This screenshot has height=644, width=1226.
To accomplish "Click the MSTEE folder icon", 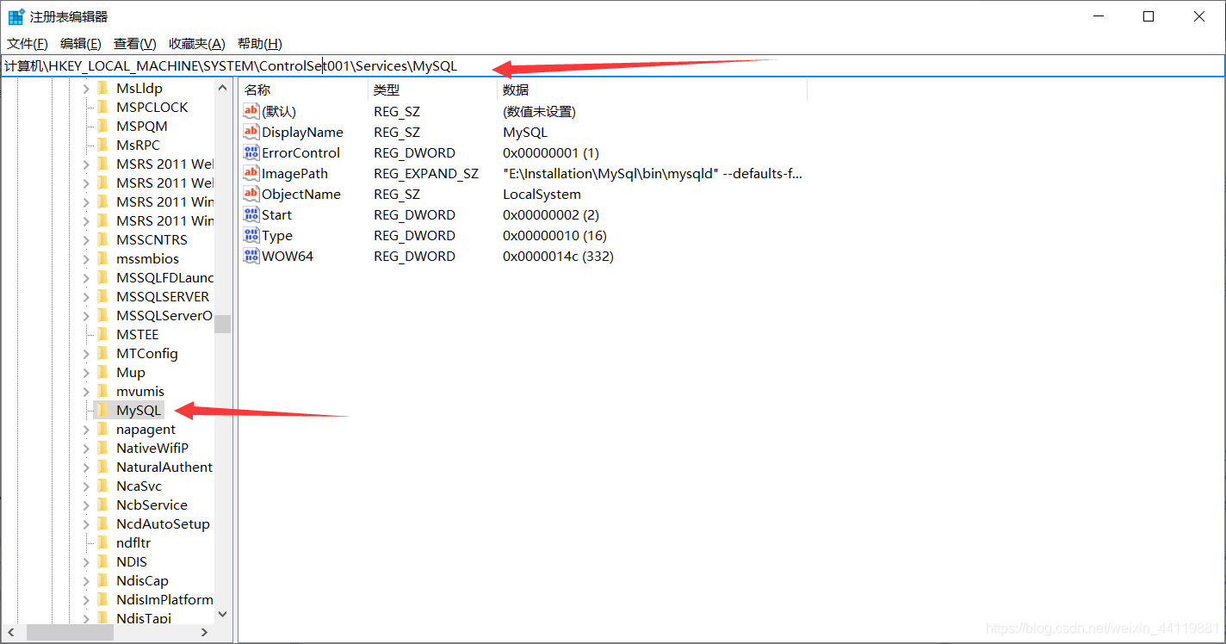I will (x=102, y=334).
